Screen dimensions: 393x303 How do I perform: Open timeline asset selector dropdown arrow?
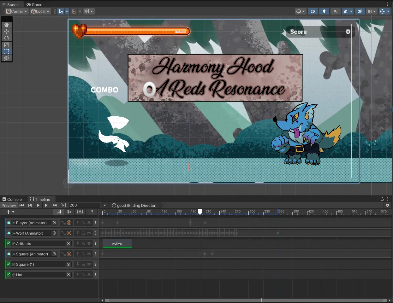(x=105, y=205)
